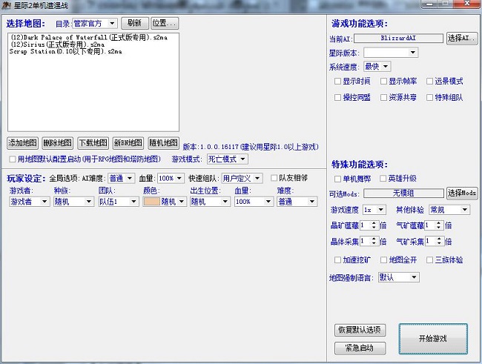The image size is (482, 364).
Task: Click the 添加地图 button
Action: (22, 143)
